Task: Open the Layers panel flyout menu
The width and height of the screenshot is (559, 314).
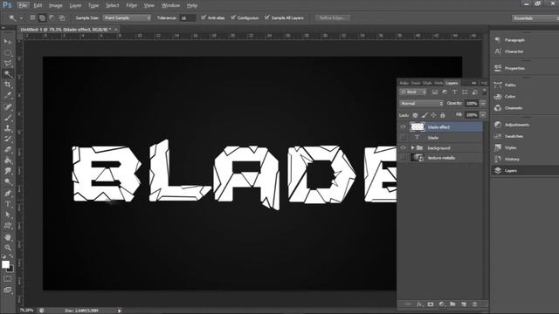Action: (484, 83)
